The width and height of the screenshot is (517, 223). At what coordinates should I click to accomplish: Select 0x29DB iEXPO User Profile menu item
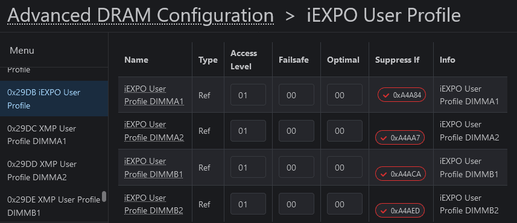pyautogui.click(x=54, y=99)
